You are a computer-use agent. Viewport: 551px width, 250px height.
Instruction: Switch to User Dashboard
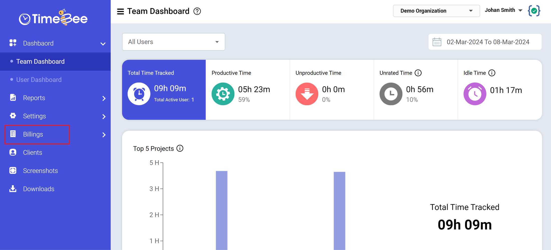coord(39,79)
